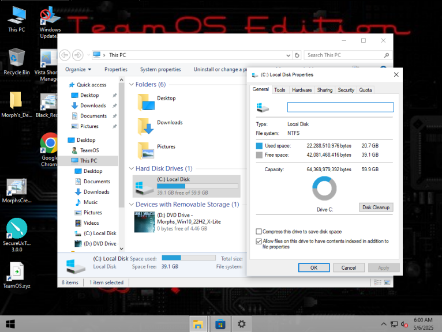The image size is (442, 332).
Task: Open the Pictures folder in Folders group
Action: click(157, 150)
